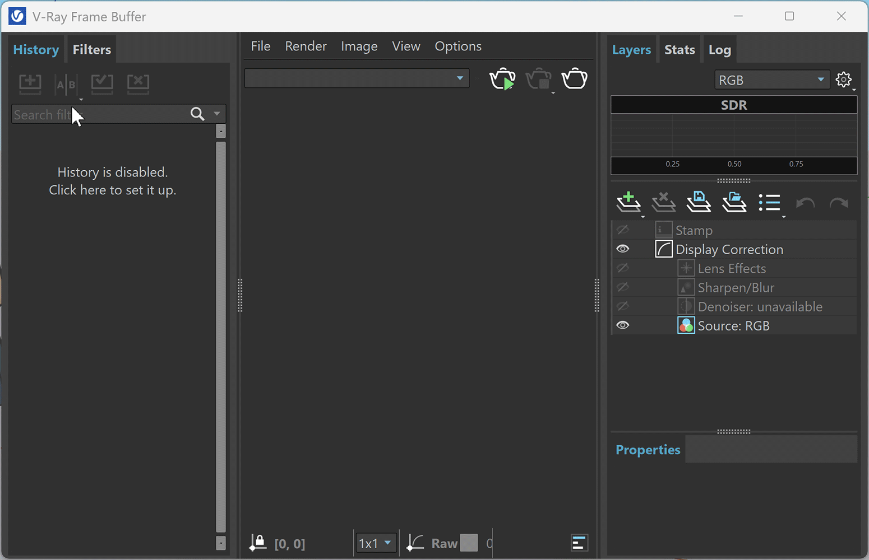This screenshot has height=560, width=869.
Task: Open the RGB channel dropdown
Action: pyautogui.click(x=772, y=80)
